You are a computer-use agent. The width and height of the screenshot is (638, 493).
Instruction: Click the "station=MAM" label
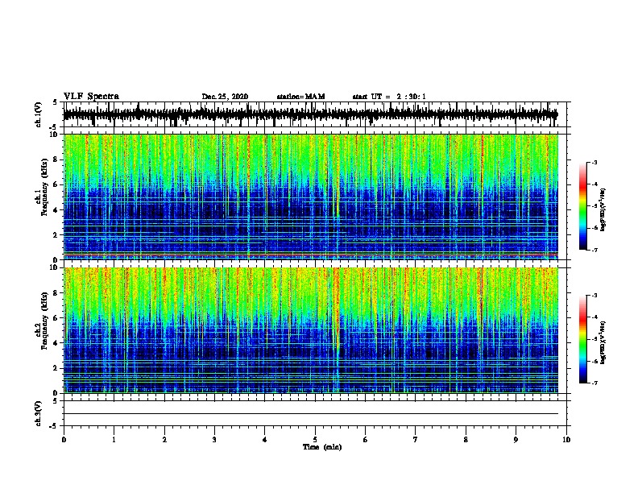(300, 97)
